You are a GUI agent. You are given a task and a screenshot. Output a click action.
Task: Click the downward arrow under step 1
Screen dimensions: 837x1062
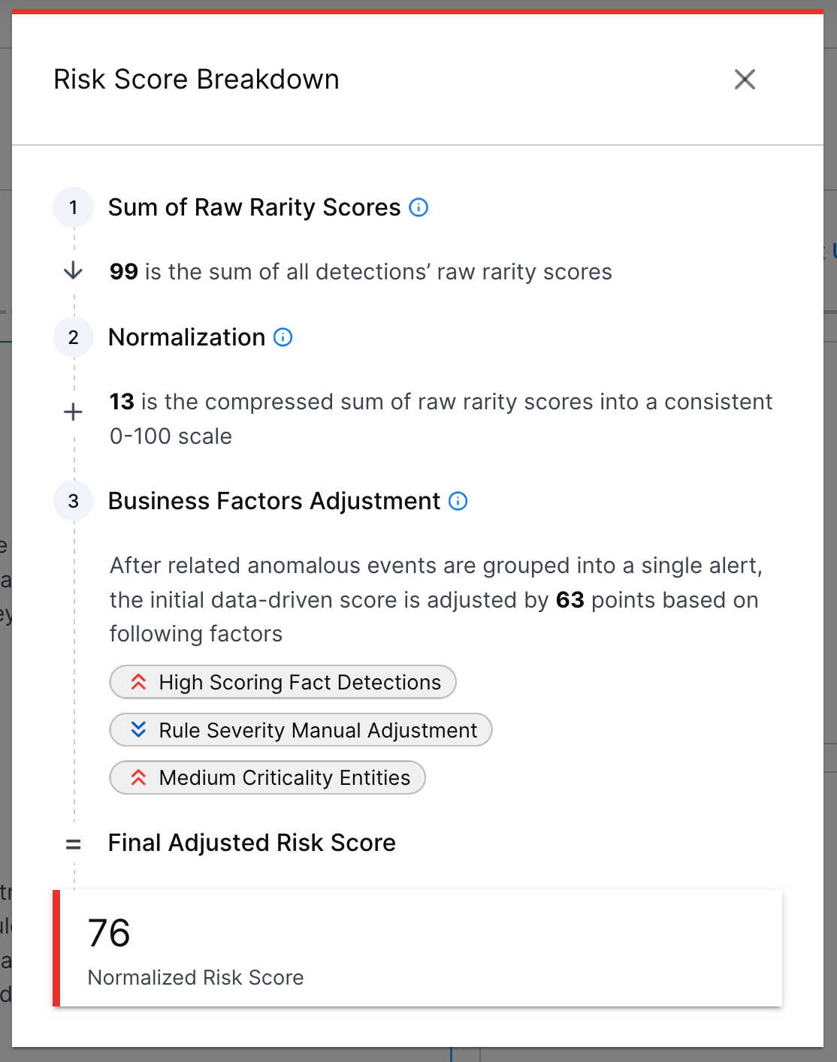point(73,270)
